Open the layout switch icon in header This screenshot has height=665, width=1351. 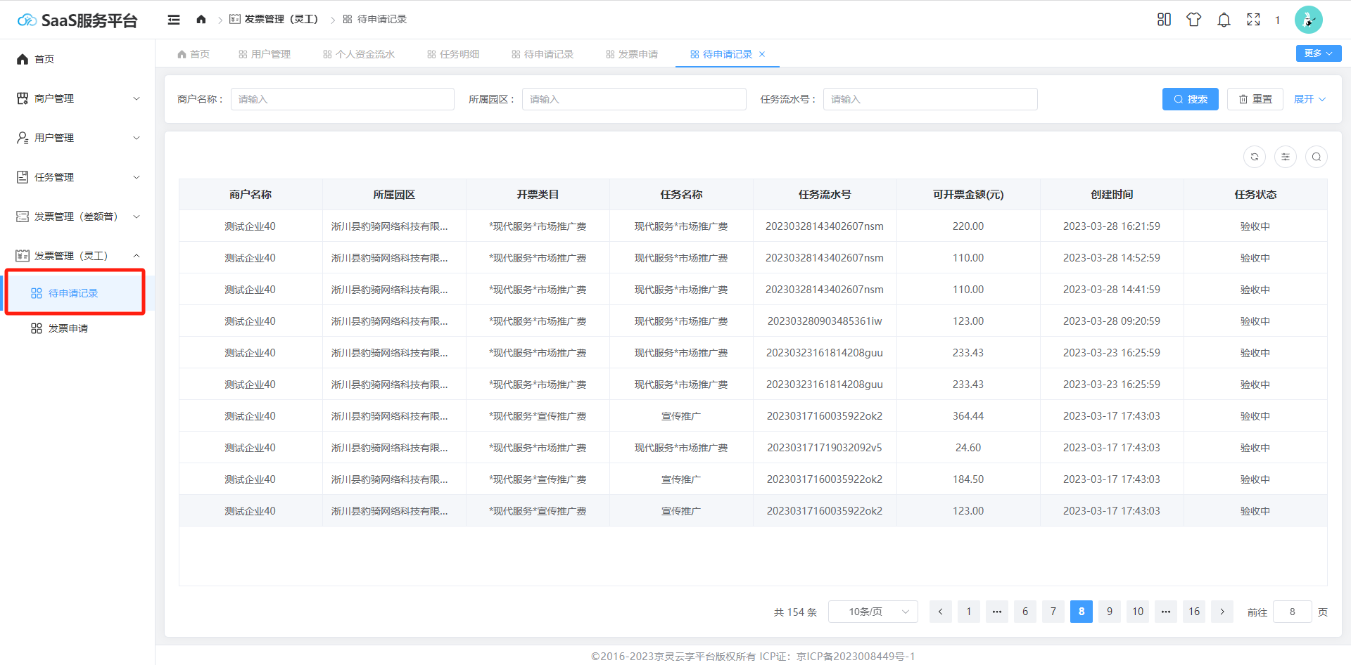(1164, 20)
